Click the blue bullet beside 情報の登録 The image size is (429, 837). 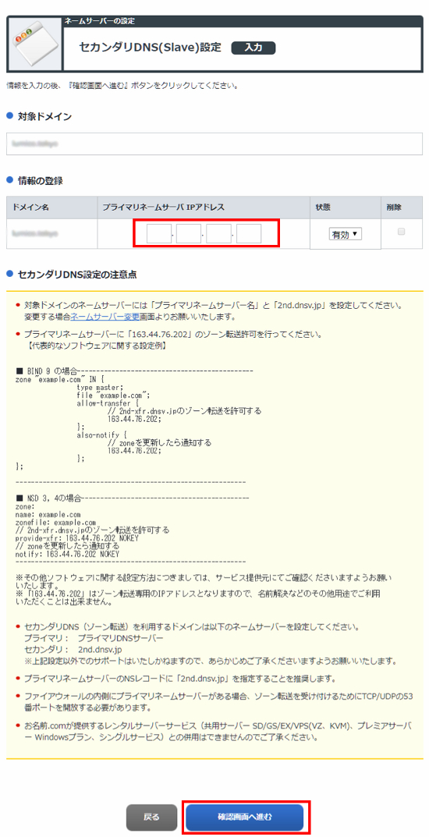coord(9,180)
